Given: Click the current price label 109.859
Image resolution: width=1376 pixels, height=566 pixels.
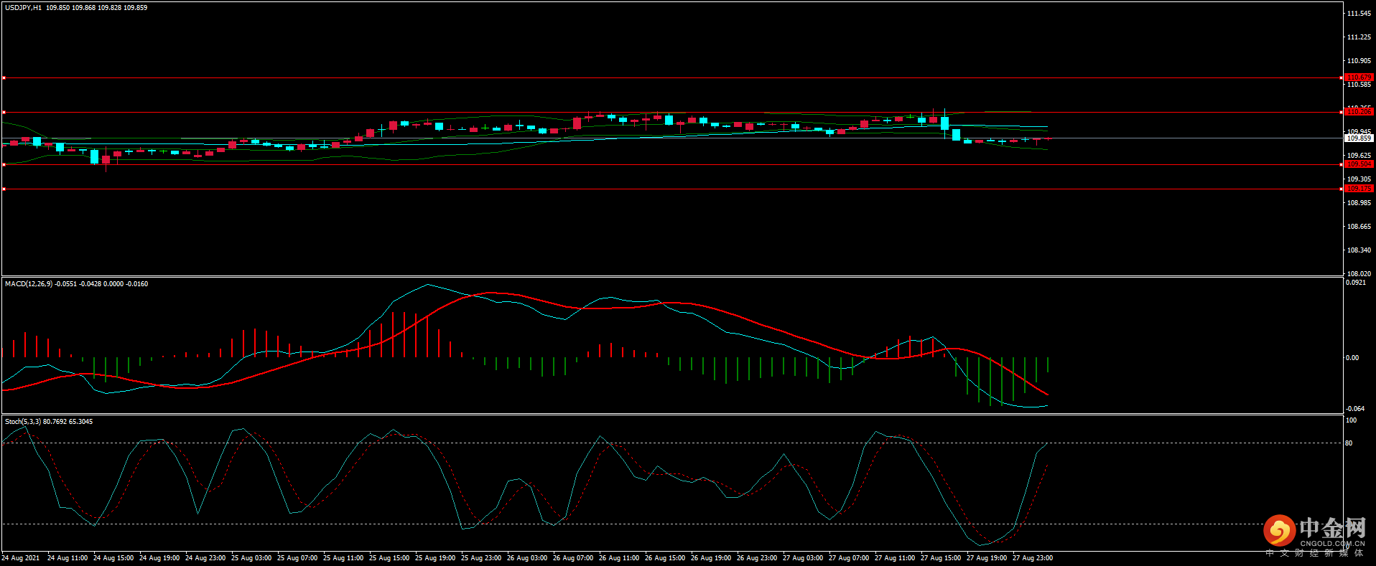Looking at the screenshot, I should pyautogui.click(x=1358, y=138).
